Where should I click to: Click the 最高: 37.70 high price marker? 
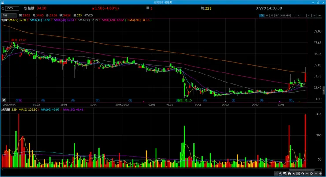[x=19, y=40]
